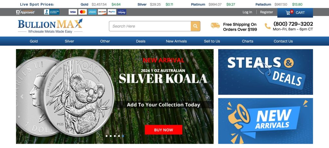The height and width of the screenshot is (148, 329).
Task: Click the phone handset icon
Action: point(268,26)
